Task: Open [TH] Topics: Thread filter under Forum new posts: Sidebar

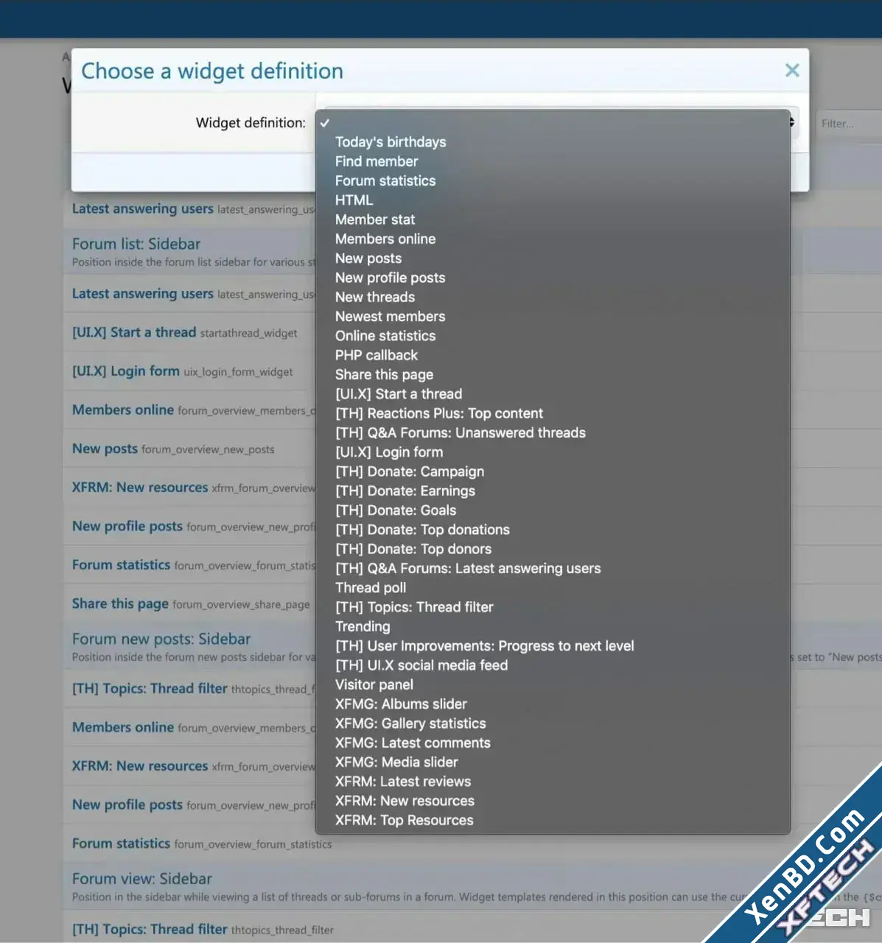Action: point(150,689)
